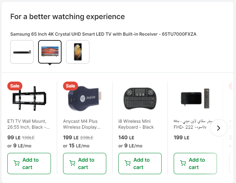Open the receiver with remote product image

click(x=195, y=98)
